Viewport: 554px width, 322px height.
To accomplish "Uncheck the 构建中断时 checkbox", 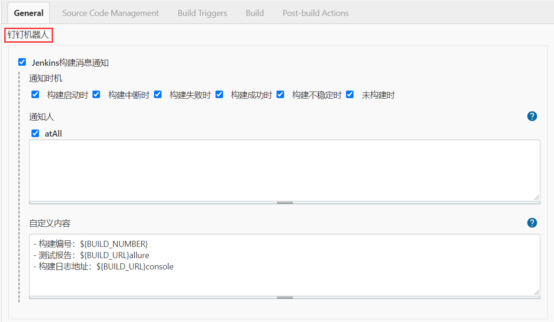I will 96,94.
